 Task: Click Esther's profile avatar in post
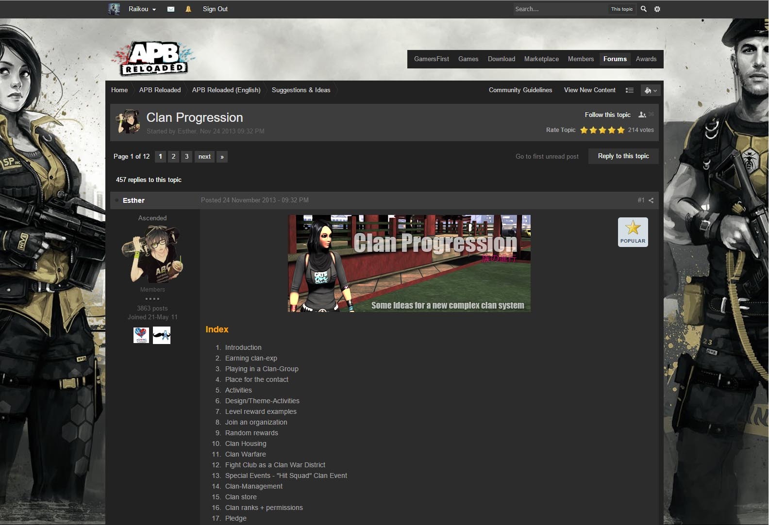pos(152,254)
